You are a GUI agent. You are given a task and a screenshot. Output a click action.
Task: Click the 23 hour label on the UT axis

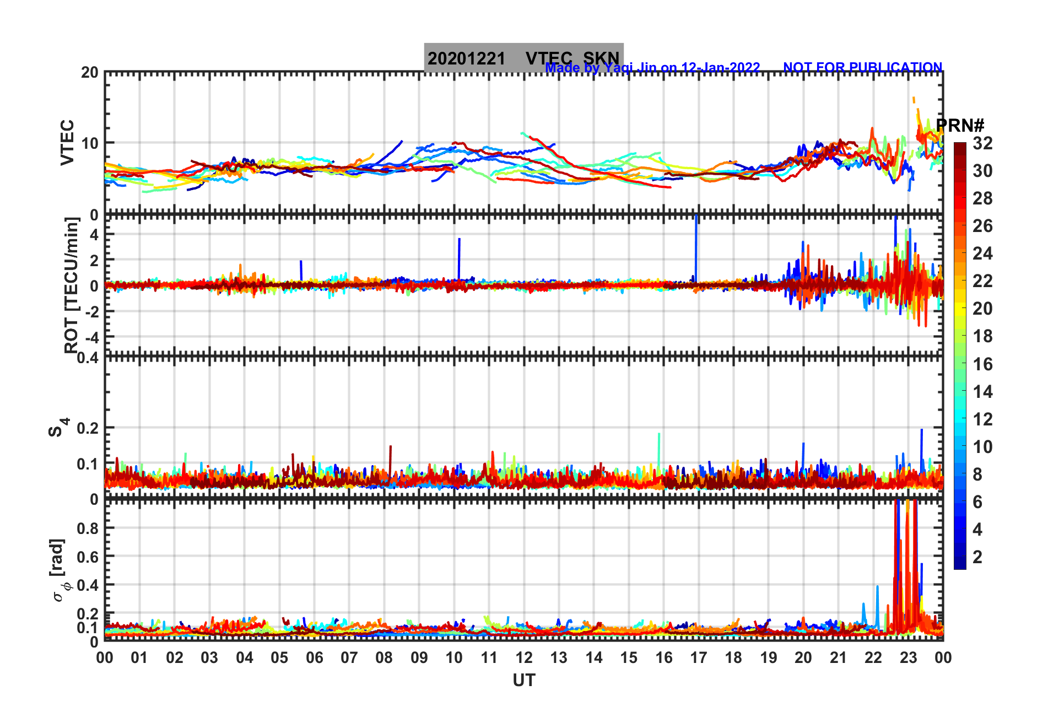[908, 657]
